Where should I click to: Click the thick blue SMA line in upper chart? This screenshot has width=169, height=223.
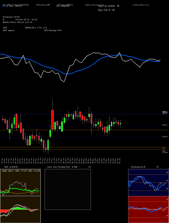pos(80,70)
